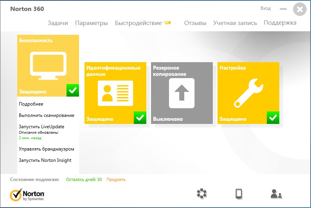The image size is (311, 208).
Task: Click Выполнить сканирование
Action: [47, 115]
